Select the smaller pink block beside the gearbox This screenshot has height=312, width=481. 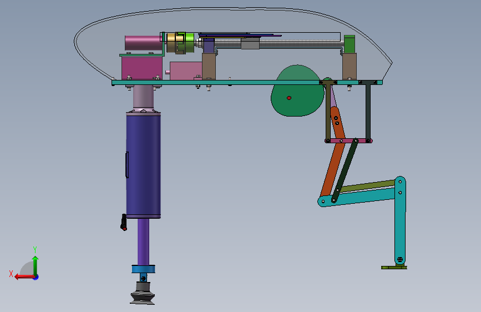pos(186,71)
